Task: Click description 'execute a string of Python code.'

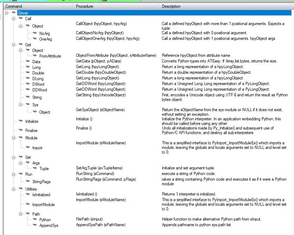Action: (x=189, y=173)
